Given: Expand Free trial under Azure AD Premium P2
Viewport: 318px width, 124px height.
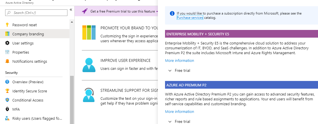Looking at the screenshot, I should [179, 121].
